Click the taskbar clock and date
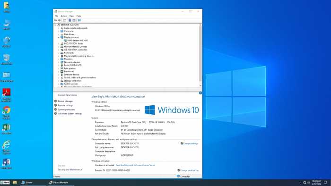331x186 pixels. [x=316, y=182]
